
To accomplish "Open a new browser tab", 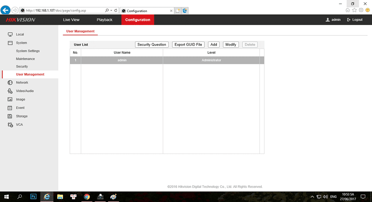I will tap(178, 11).
